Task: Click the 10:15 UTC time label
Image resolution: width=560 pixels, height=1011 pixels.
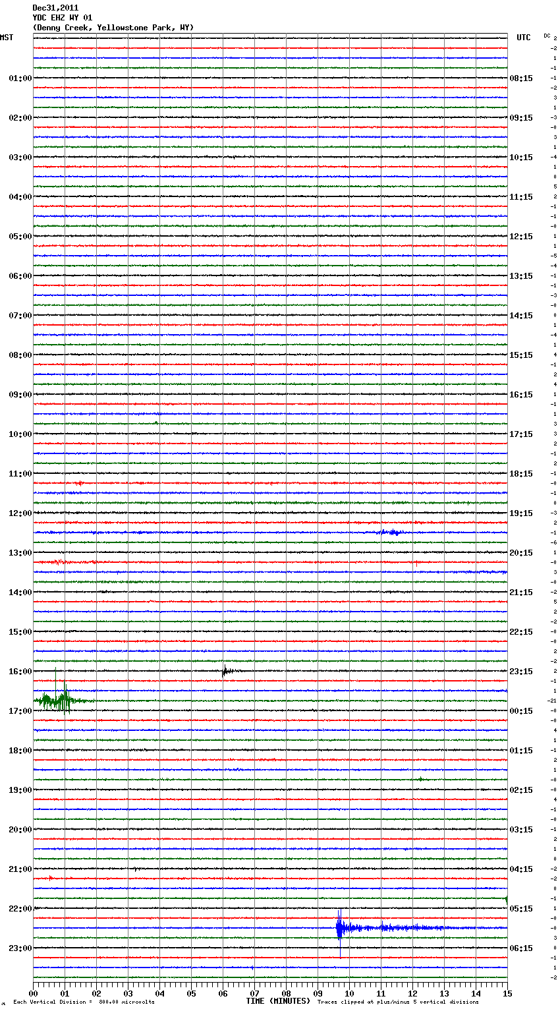Action: 521,158
